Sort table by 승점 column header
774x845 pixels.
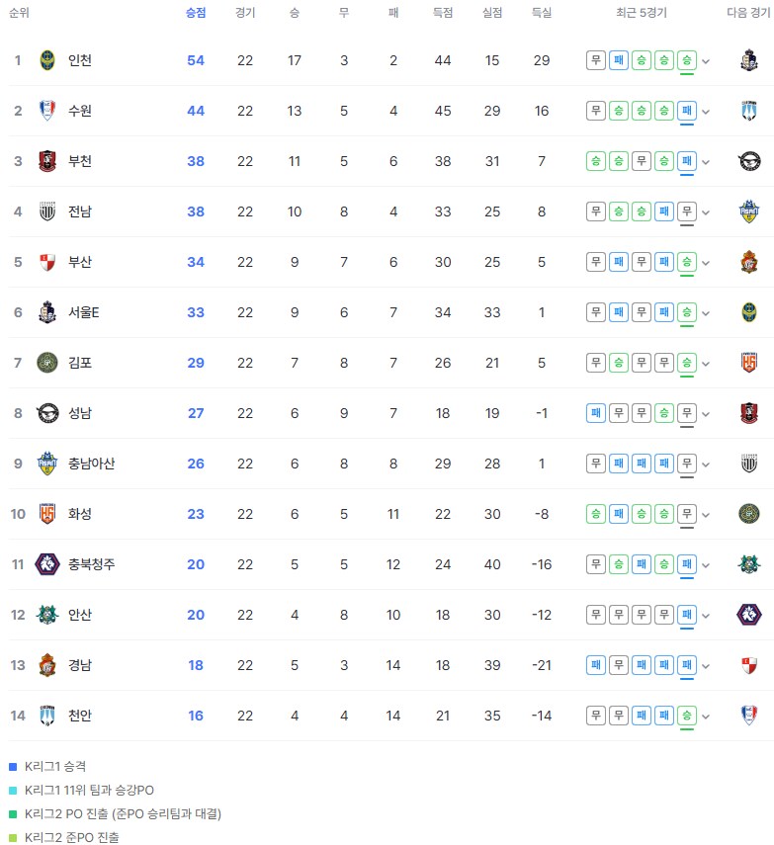coord(196,13)
